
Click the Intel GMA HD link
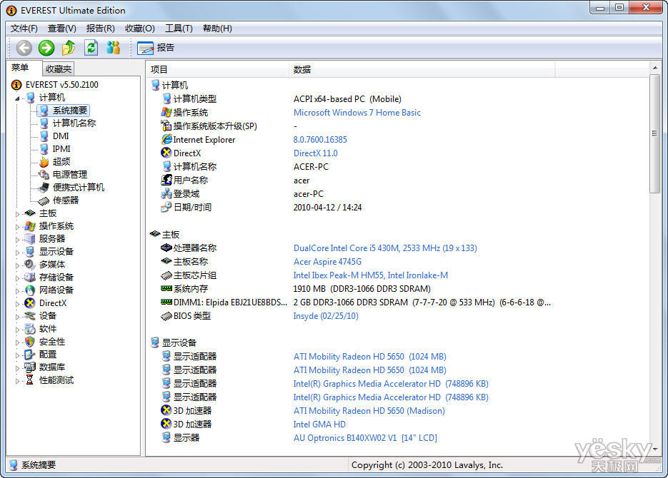click(x=319, y=424)
